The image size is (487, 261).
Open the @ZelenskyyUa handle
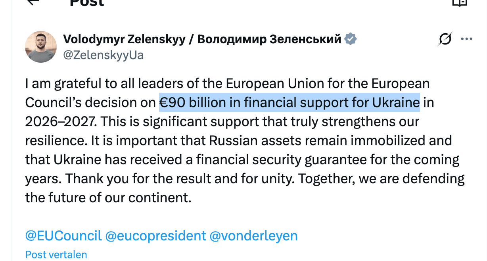click(x=104, y=55)
